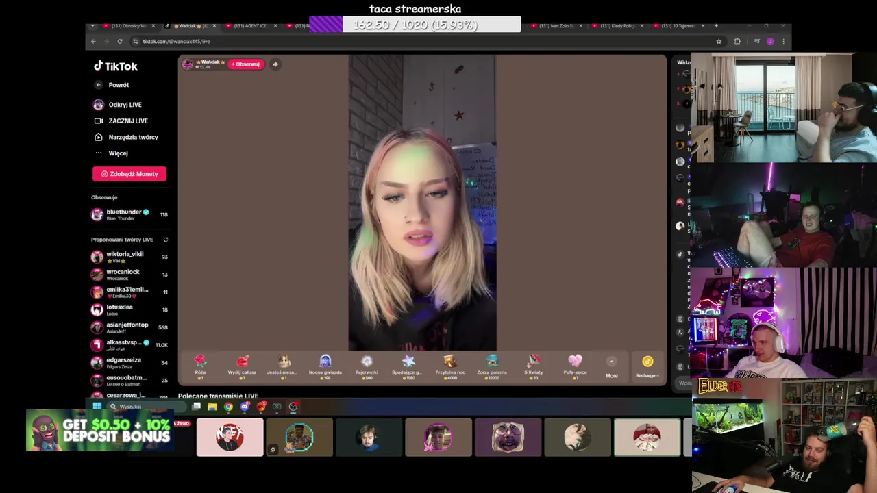Switch to 10 Tajemnic YouTube tab
This screenshot has height=493, width=877.
click(679, 26)
